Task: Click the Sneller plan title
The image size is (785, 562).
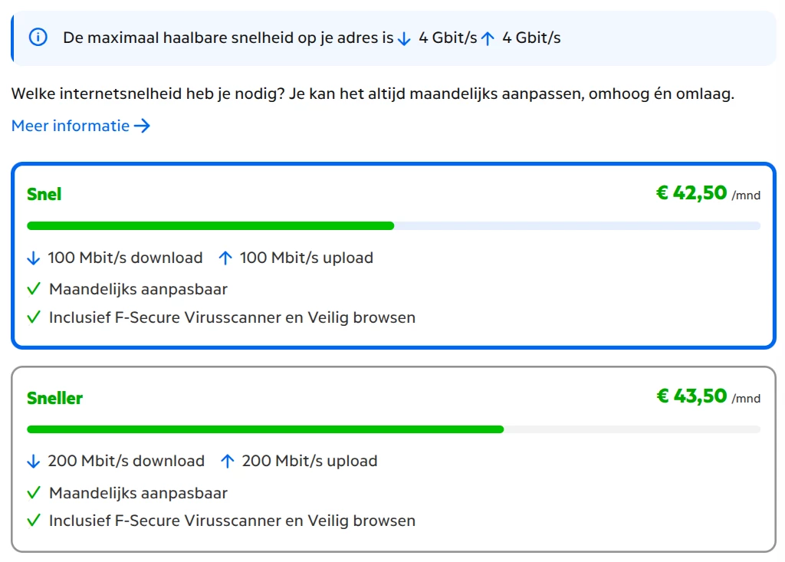Action: (54, 398)
